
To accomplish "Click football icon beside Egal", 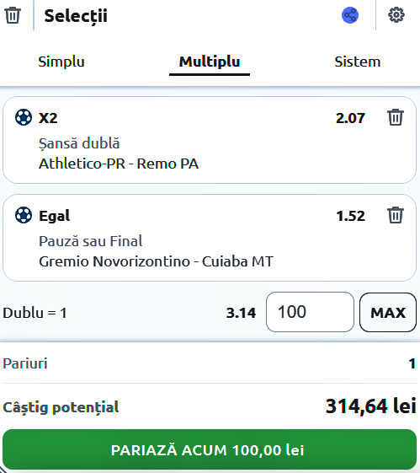I will tap(24, 215).
